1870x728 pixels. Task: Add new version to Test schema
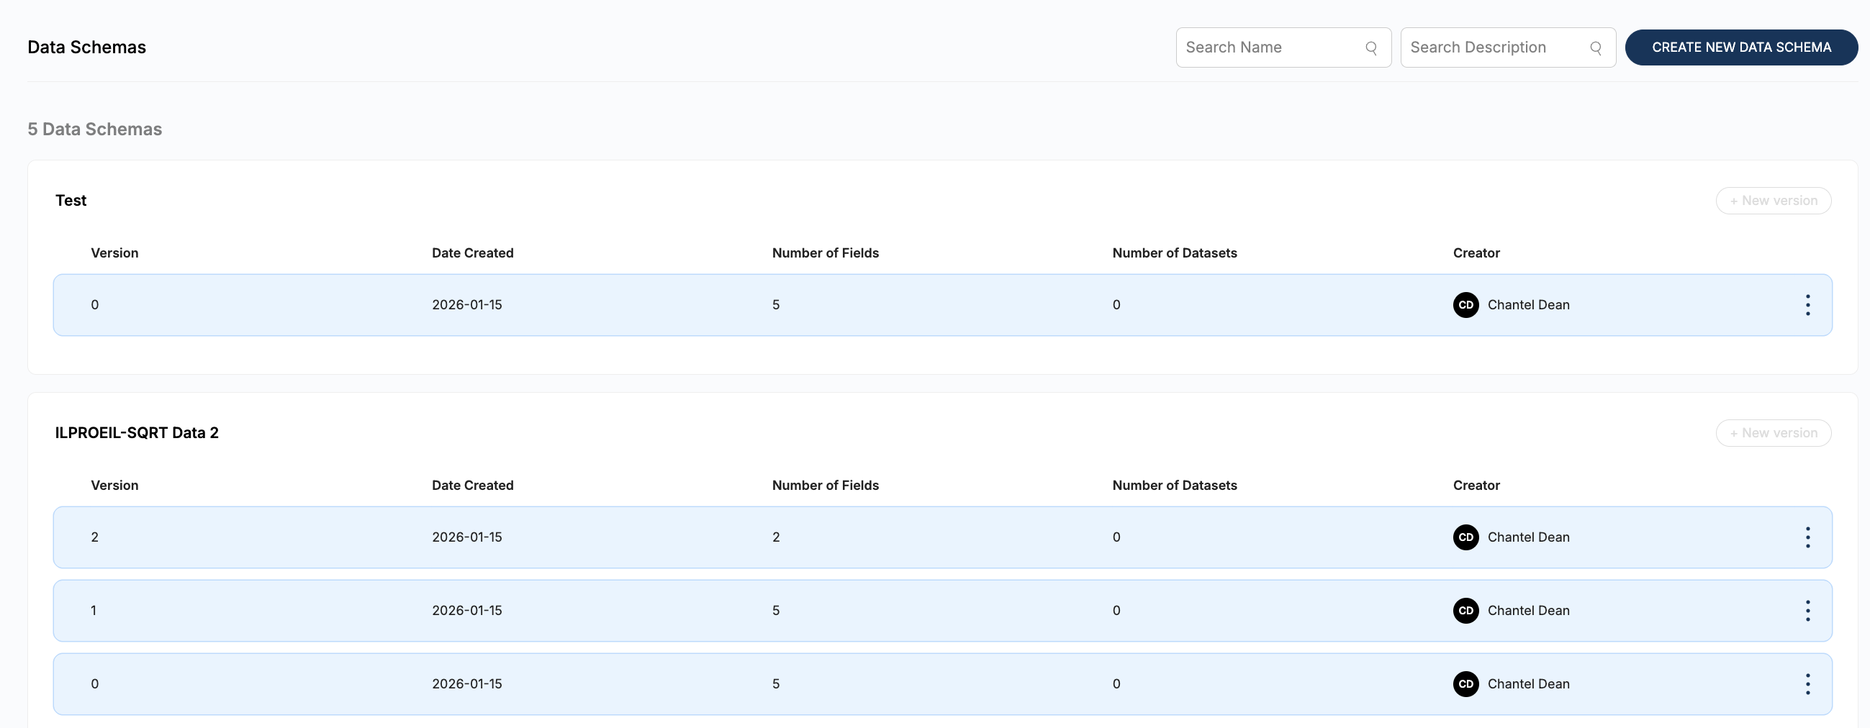[x=1773, y=200]
